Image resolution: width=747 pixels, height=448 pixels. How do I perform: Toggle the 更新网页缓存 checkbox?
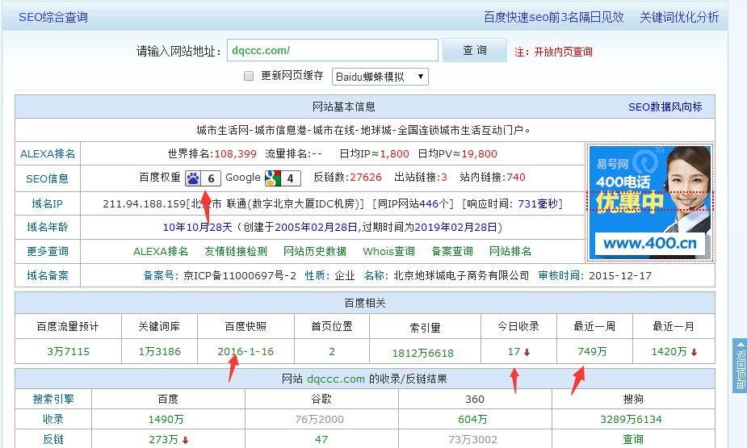point(249,76)
